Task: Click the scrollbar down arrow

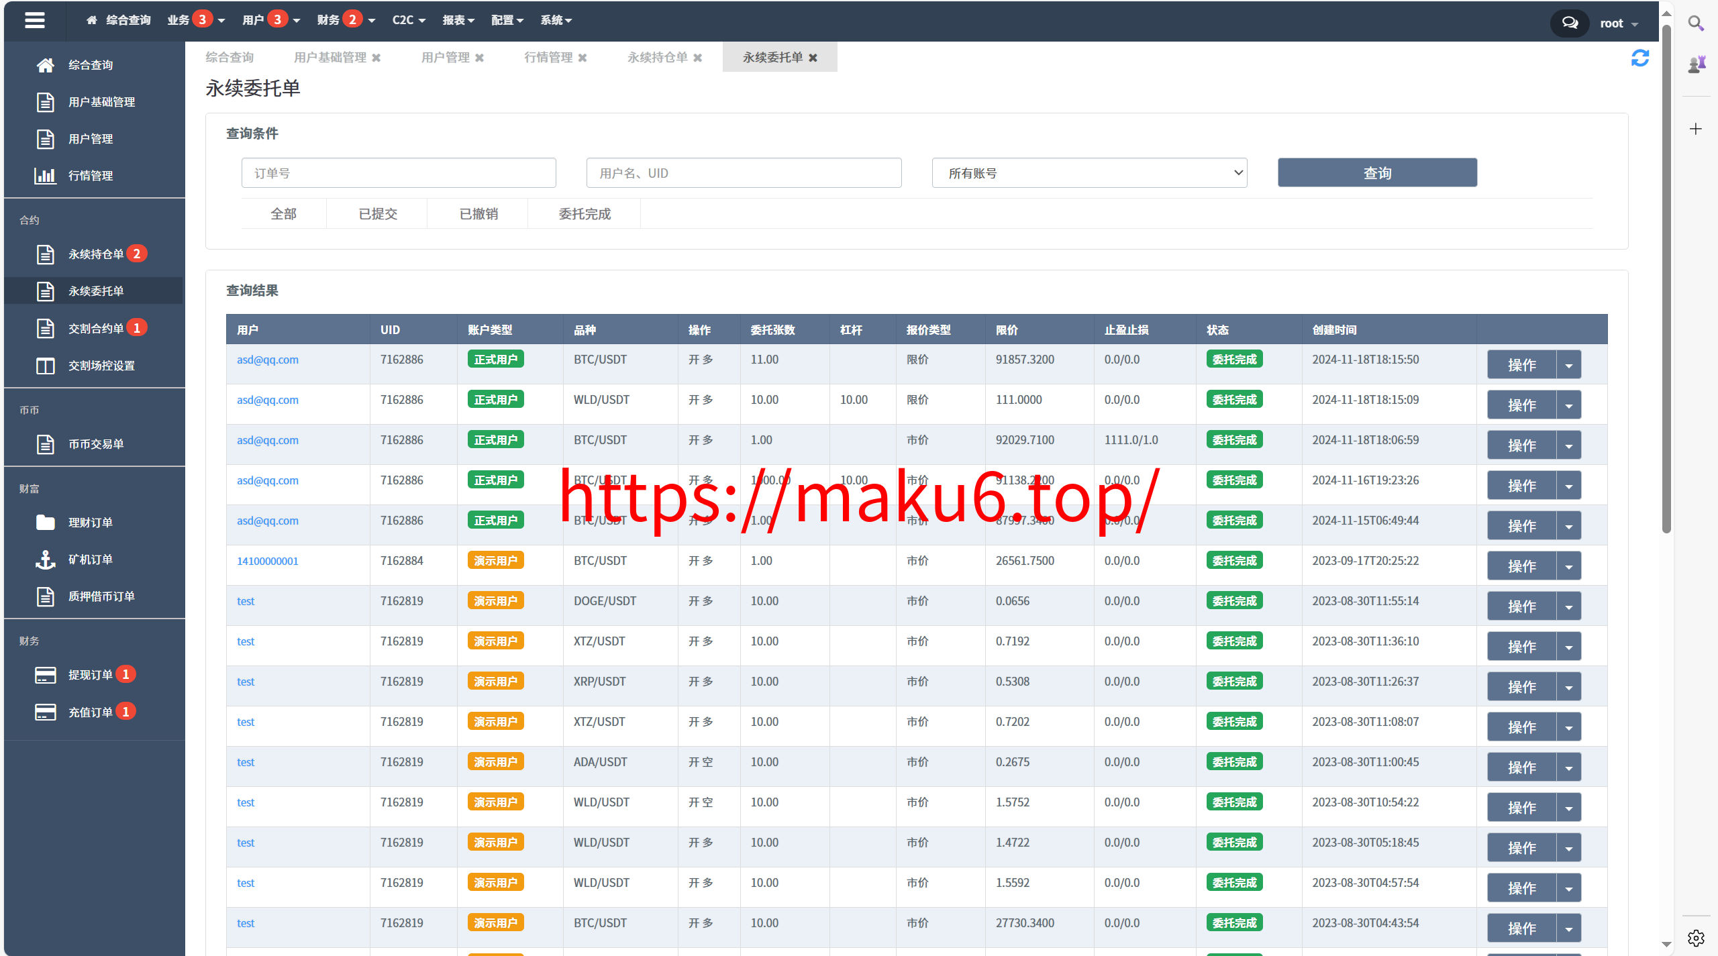Action: [1666, 945]
